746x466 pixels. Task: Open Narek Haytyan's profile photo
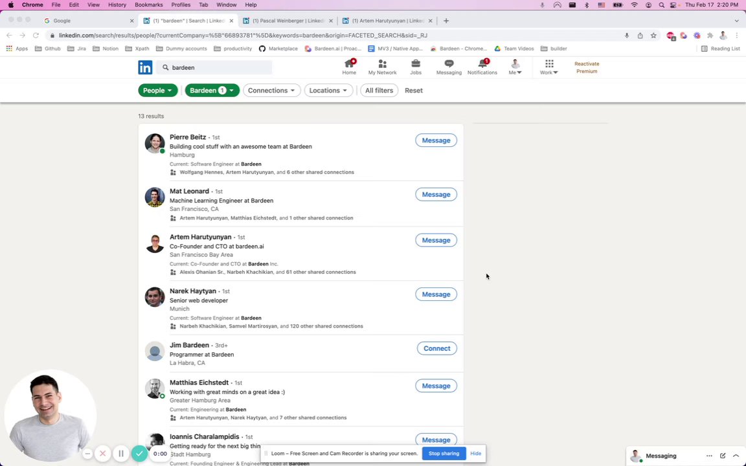click(x=155, y=297)
